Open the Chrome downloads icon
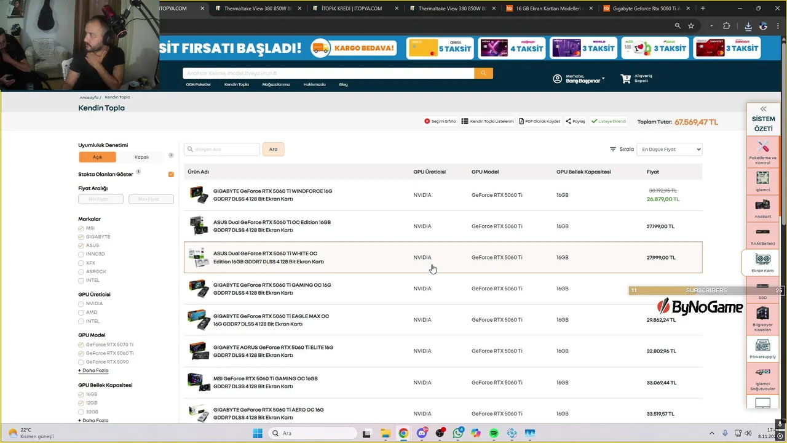The width and height of the screenshot is (787, 443). (748, 26)
